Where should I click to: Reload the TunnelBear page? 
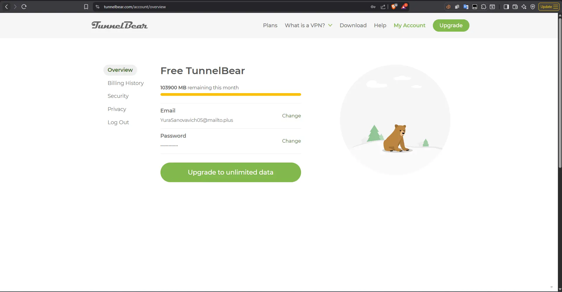pyautogui.click(x=24, y=7)
